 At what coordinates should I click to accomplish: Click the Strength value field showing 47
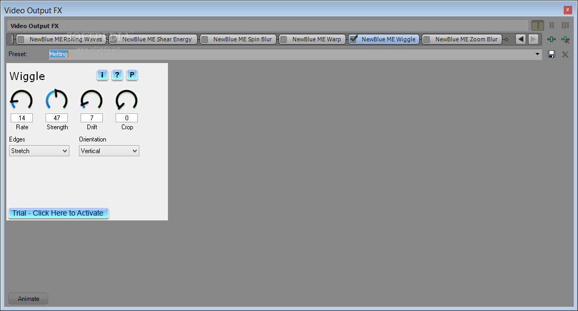[x=57, y=118]
